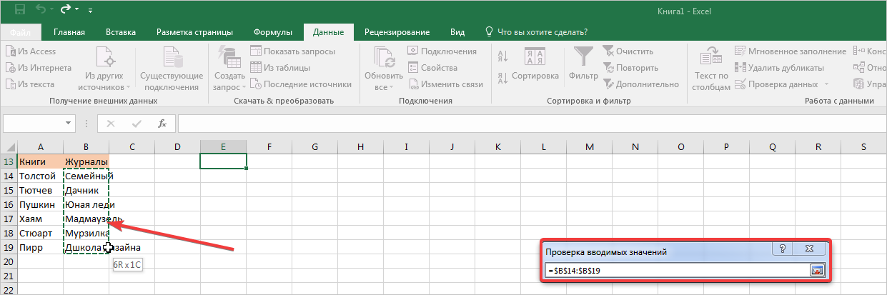Click the Save icon in title bar
Viewport: 887px width, 295px height.
coord(19,10)
